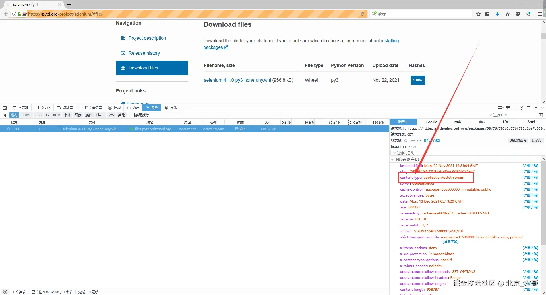This screenshot has height=295, width=546.
Task: Open the Firefox hamburger menu
Action: (x=540, y=14)
